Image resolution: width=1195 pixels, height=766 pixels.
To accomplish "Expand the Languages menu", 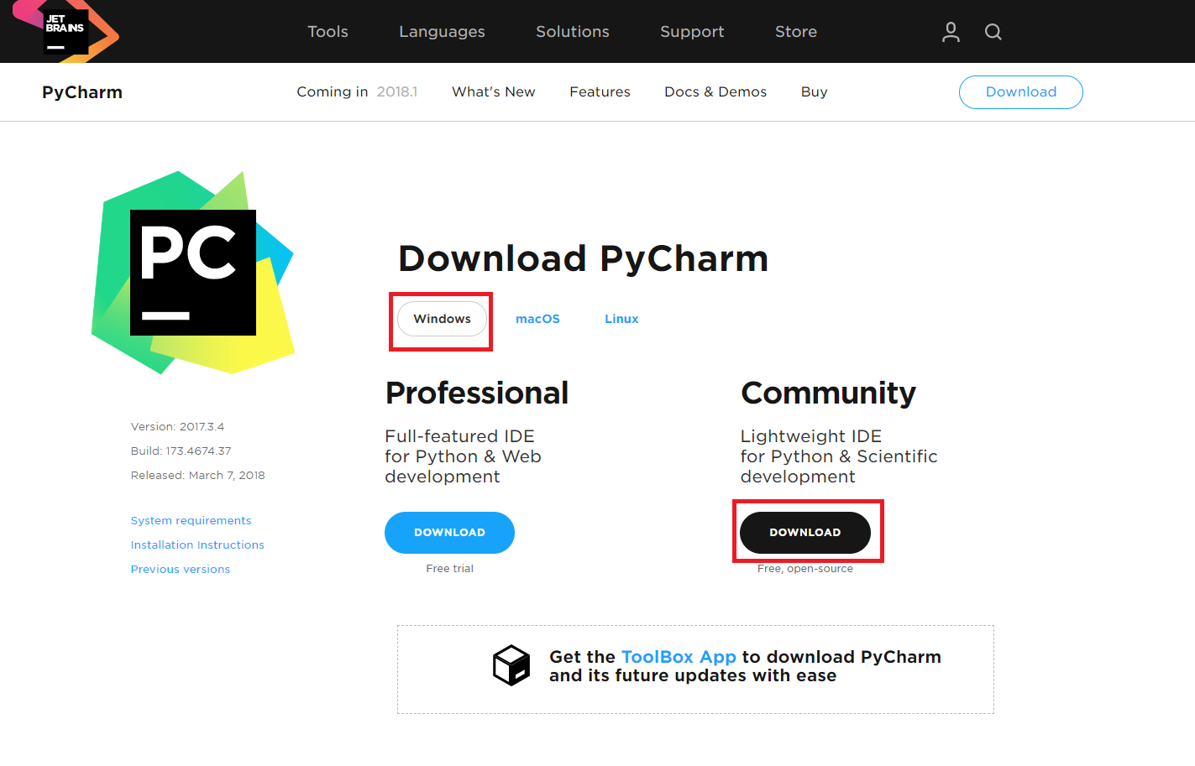I will (x=442, y=32).
